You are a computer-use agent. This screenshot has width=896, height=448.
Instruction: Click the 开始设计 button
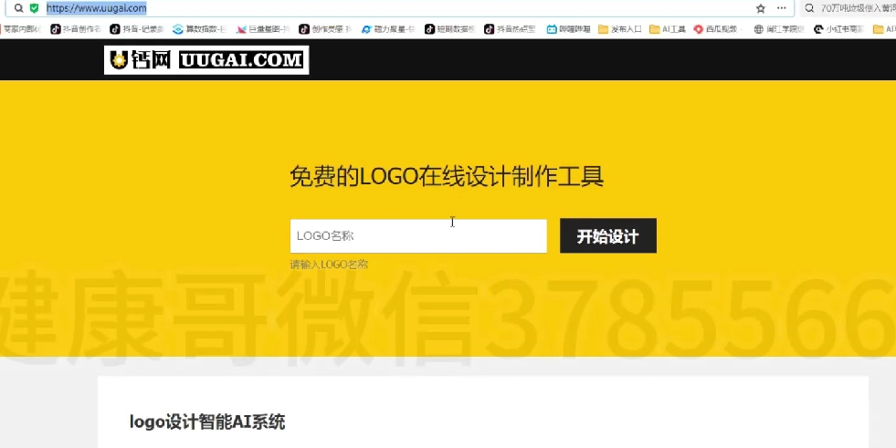click(x=607, y=236)
